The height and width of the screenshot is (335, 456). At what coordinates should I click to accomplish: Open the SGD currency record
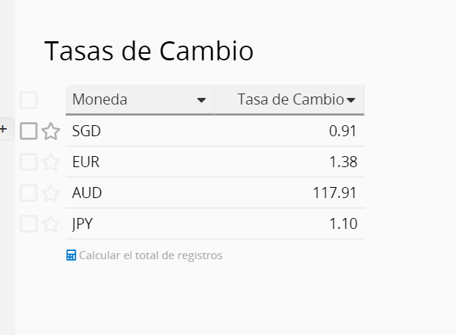coord(86,132)
